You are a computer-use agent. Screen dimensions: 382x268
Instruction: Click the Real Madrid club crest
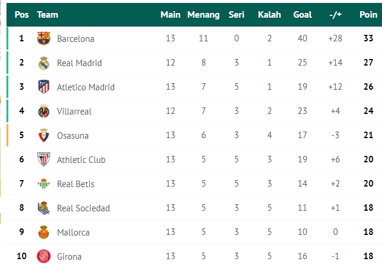click(x=44, y=63)
